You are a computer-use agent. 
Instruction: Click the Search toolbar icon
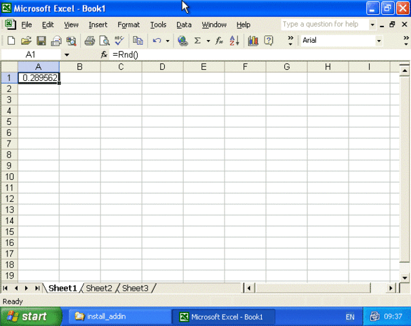[71, 41]
